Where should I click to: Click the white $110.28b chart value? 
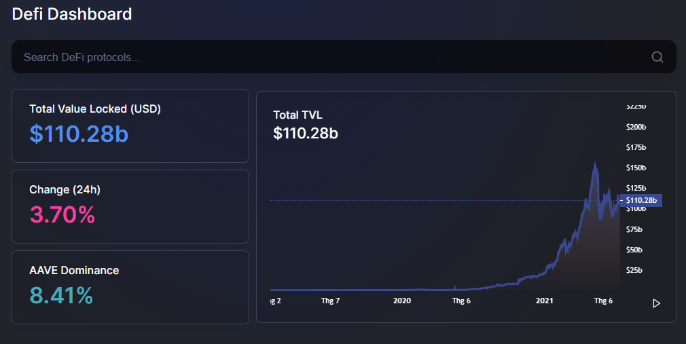point(306,133)
